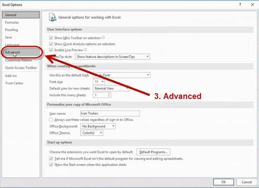Image resolution: width=259 pixels, height=188 pixels.
Task: Toggle Tell me if Excel isn't default
Action: [51, 159]
